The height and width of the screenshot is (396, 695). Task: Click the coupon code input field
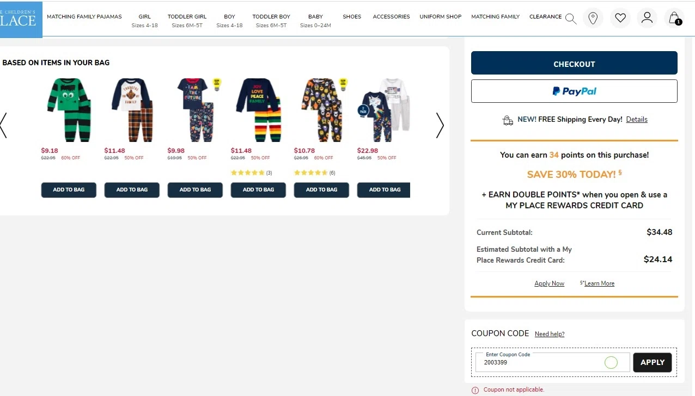(552, 362)
